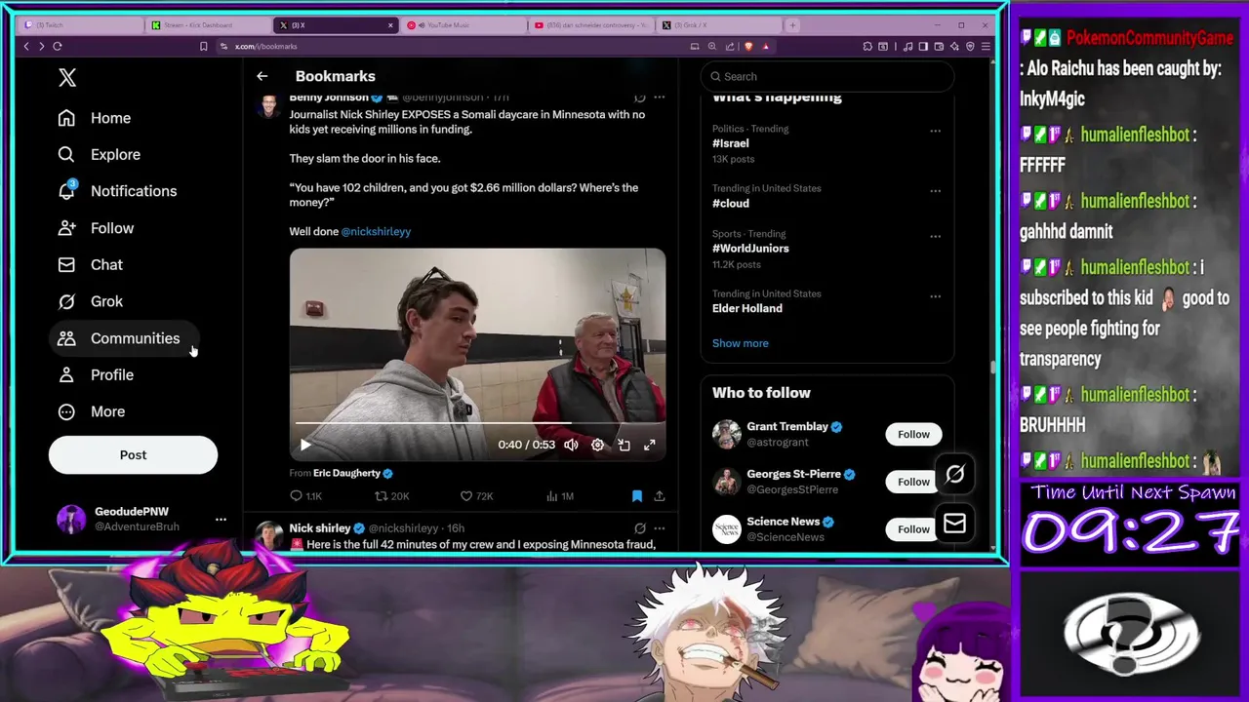1249x702 pixels.
Task: Switch to dan schneider controversy tab
Action: 589,25
